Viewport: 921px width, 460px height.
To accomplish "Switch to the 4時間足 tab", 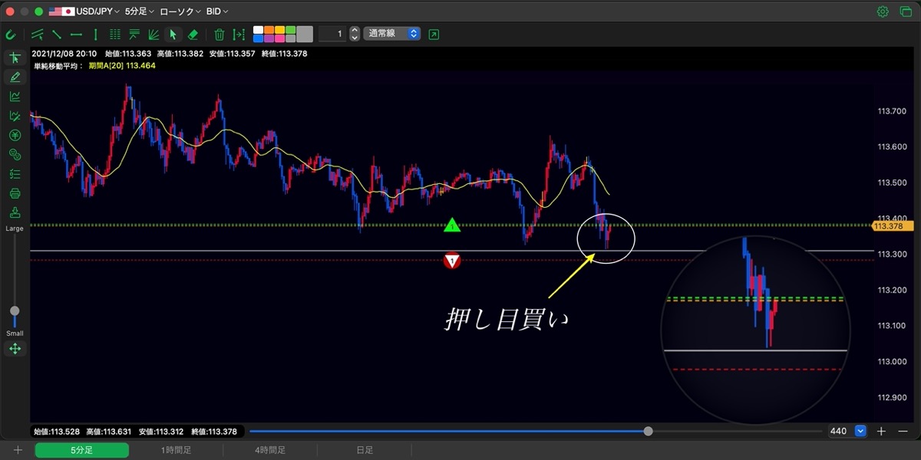I will pyautogui.click(x=270, y=450).
